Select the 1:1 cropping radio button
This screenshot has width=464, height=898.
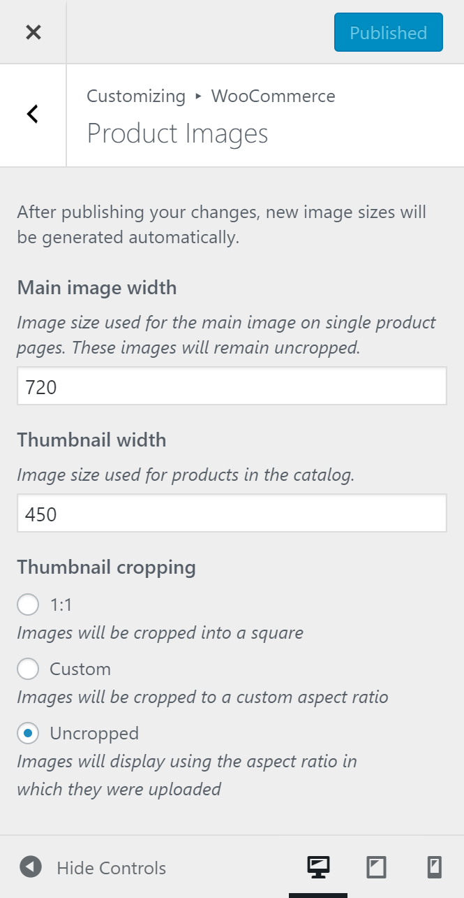coord(28,604)
